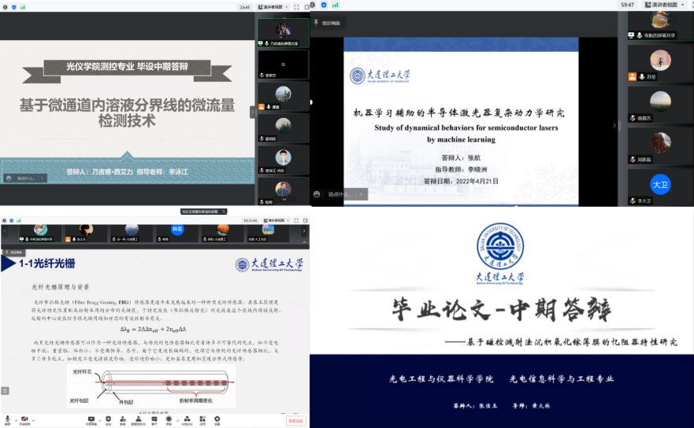This screenshot has height=428, width=694.
Task: Collapse the chat bar arrow in top-right meeting
Action: pos(361,194)
